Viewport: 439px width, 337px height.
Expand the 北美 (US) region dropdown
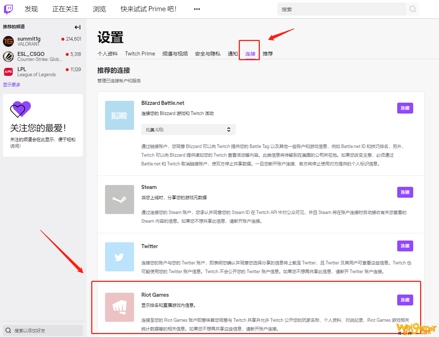pos(189,130)
